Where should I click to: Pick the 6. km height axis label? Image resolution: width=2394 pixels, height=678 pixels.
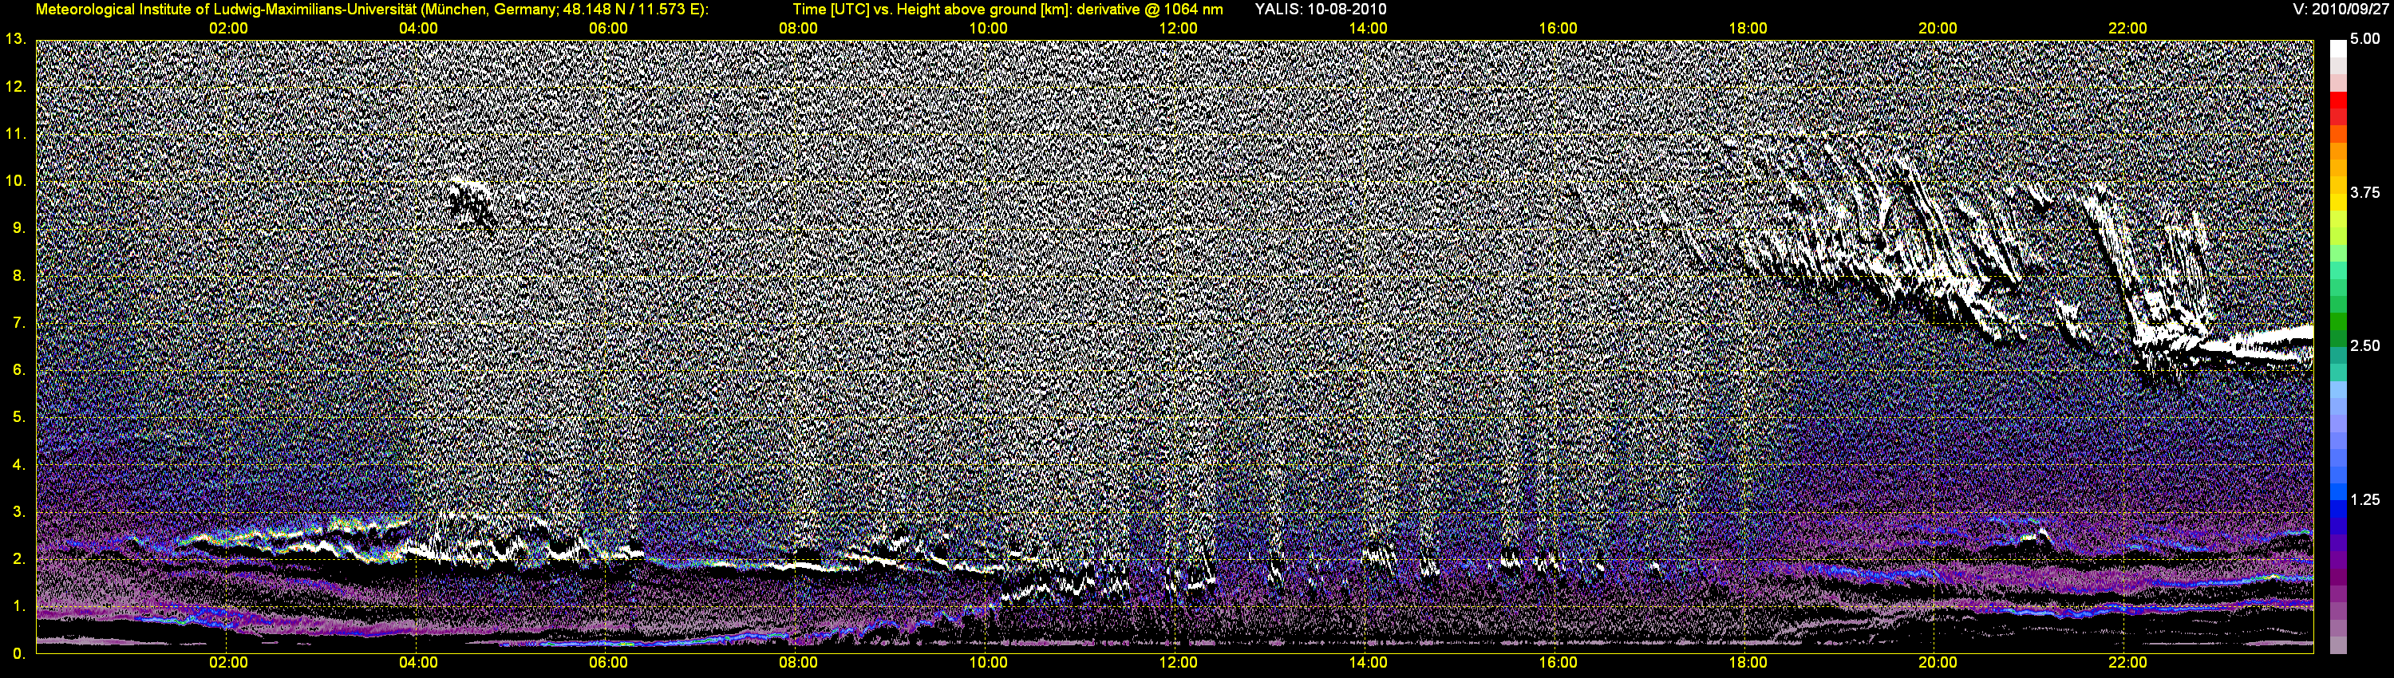(x=18, y=369)
